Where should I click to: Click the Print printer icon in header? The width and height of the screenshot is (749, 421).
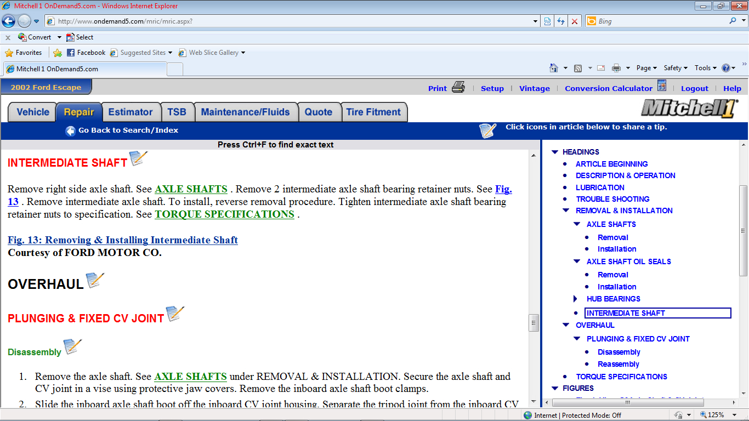pos(458,87)
